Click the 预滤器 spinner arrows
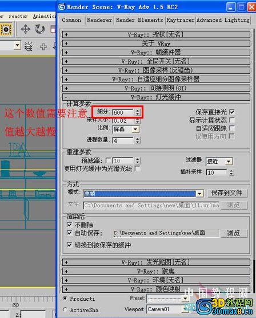Viewport: 256px width, 318px height. (138, 160)
